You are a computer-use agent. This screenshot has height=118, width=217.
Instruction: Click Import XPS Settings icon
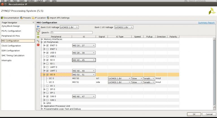48,18
